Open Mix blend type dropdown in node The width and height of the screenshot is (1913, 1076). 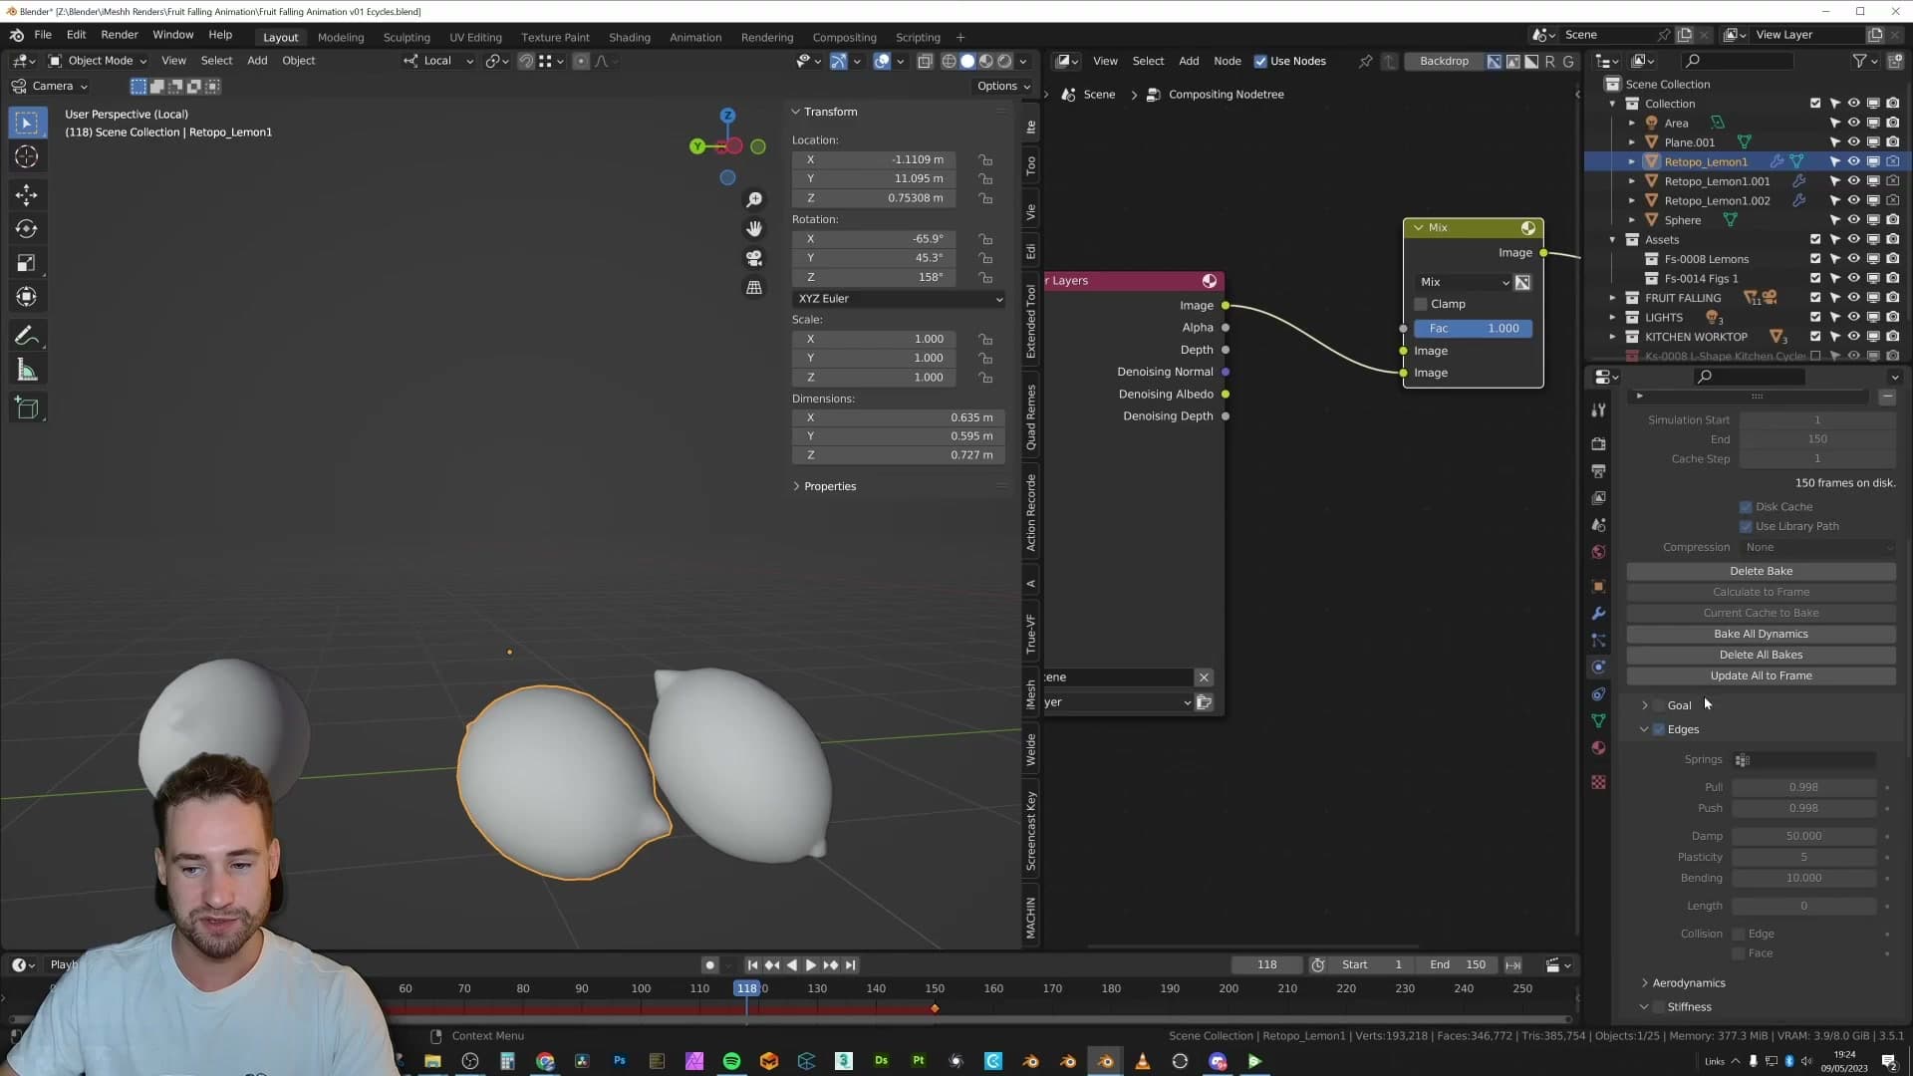click(x=1462, y=283)
